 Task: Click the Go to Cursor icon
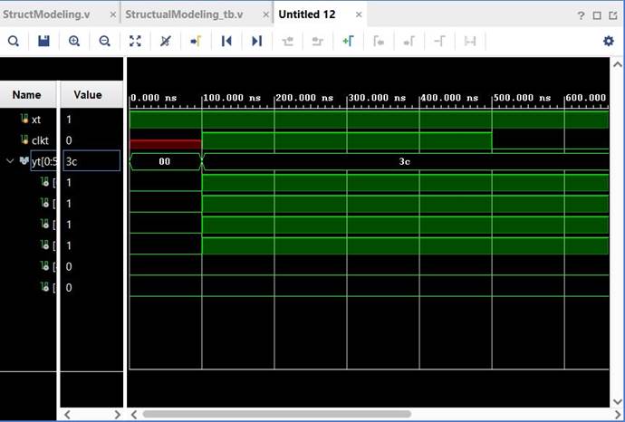196,41
